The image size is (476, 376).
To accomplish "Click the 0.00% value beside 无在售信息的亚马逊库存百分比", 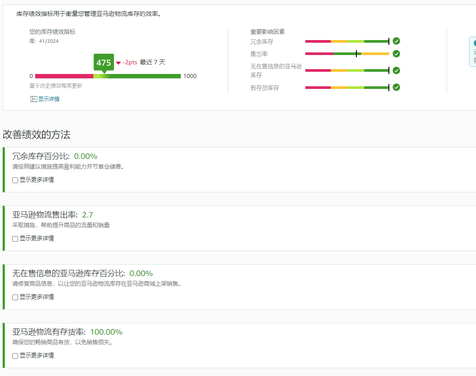I will (141, 274).
